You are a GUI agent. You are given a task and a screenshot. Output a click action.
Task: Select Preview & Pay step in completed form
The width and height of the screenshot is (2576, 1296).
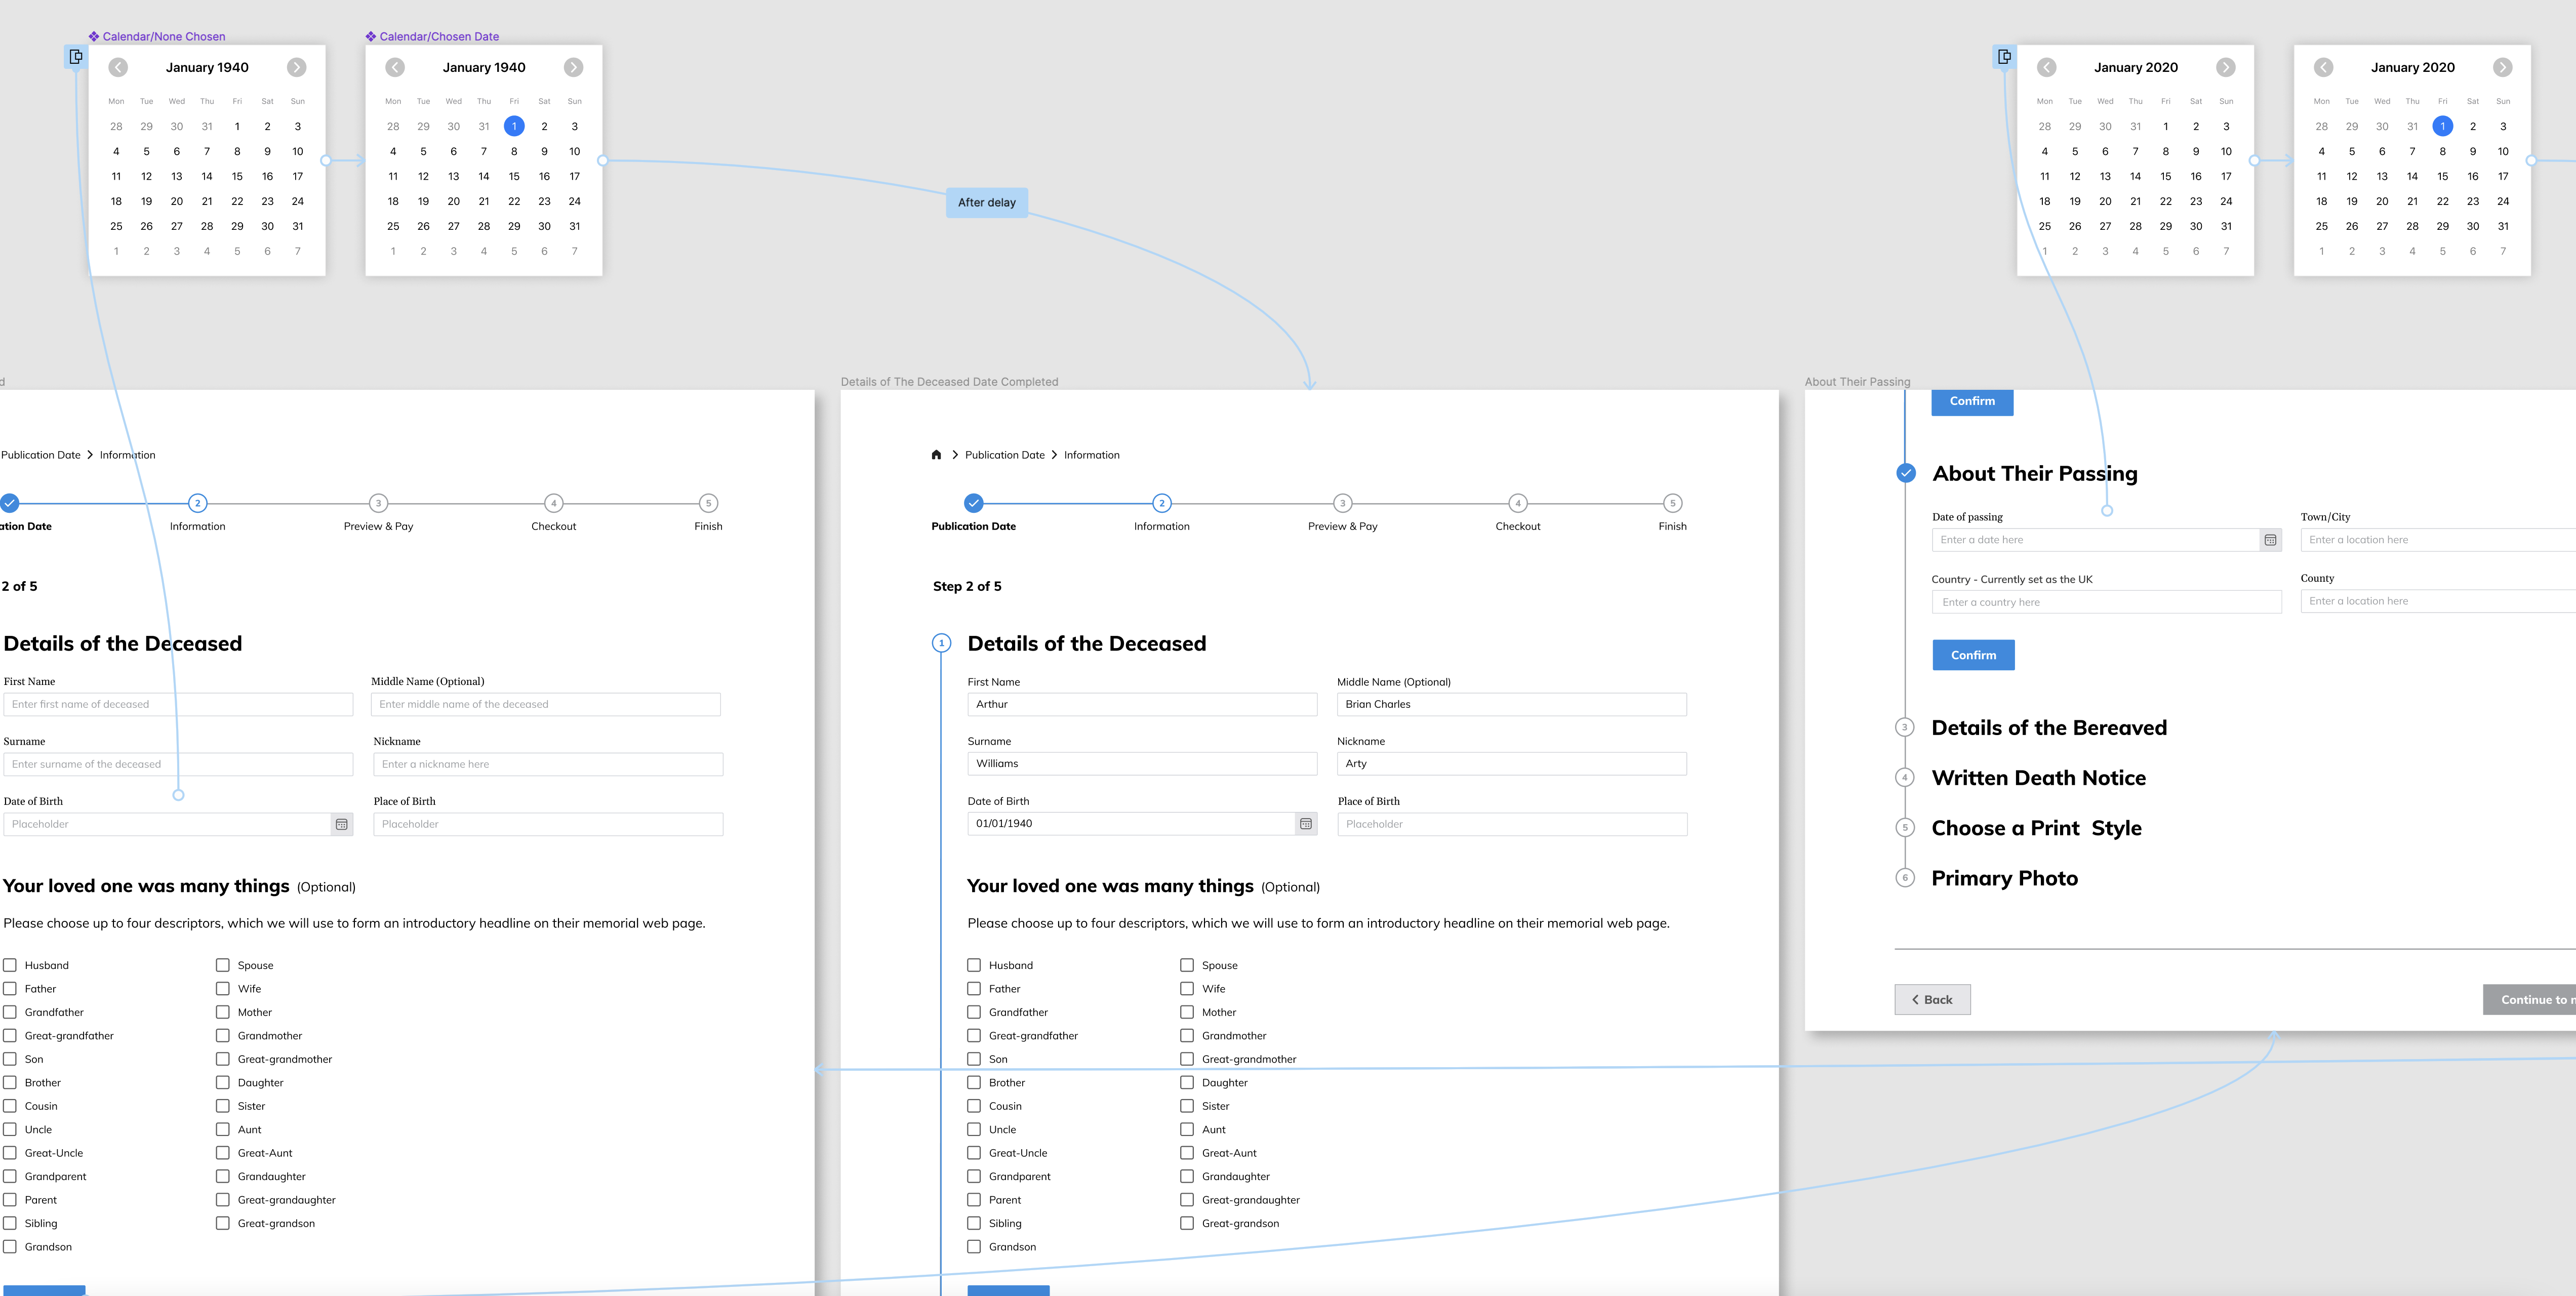[x=1342, y=504]
